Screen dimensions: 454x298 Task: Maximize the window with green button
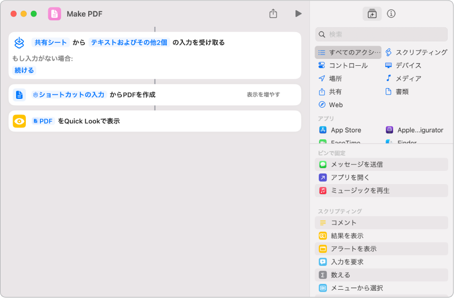tap(34, 14)
